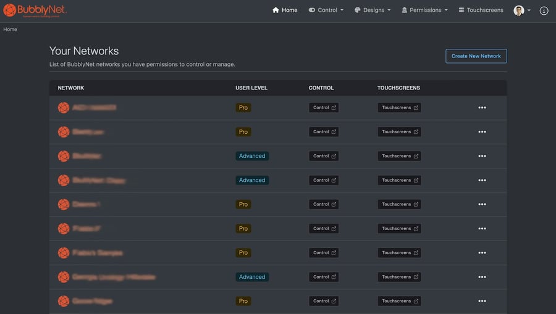
Task: Click the Advanced badge in the fourth row
Action: point(252,180)
